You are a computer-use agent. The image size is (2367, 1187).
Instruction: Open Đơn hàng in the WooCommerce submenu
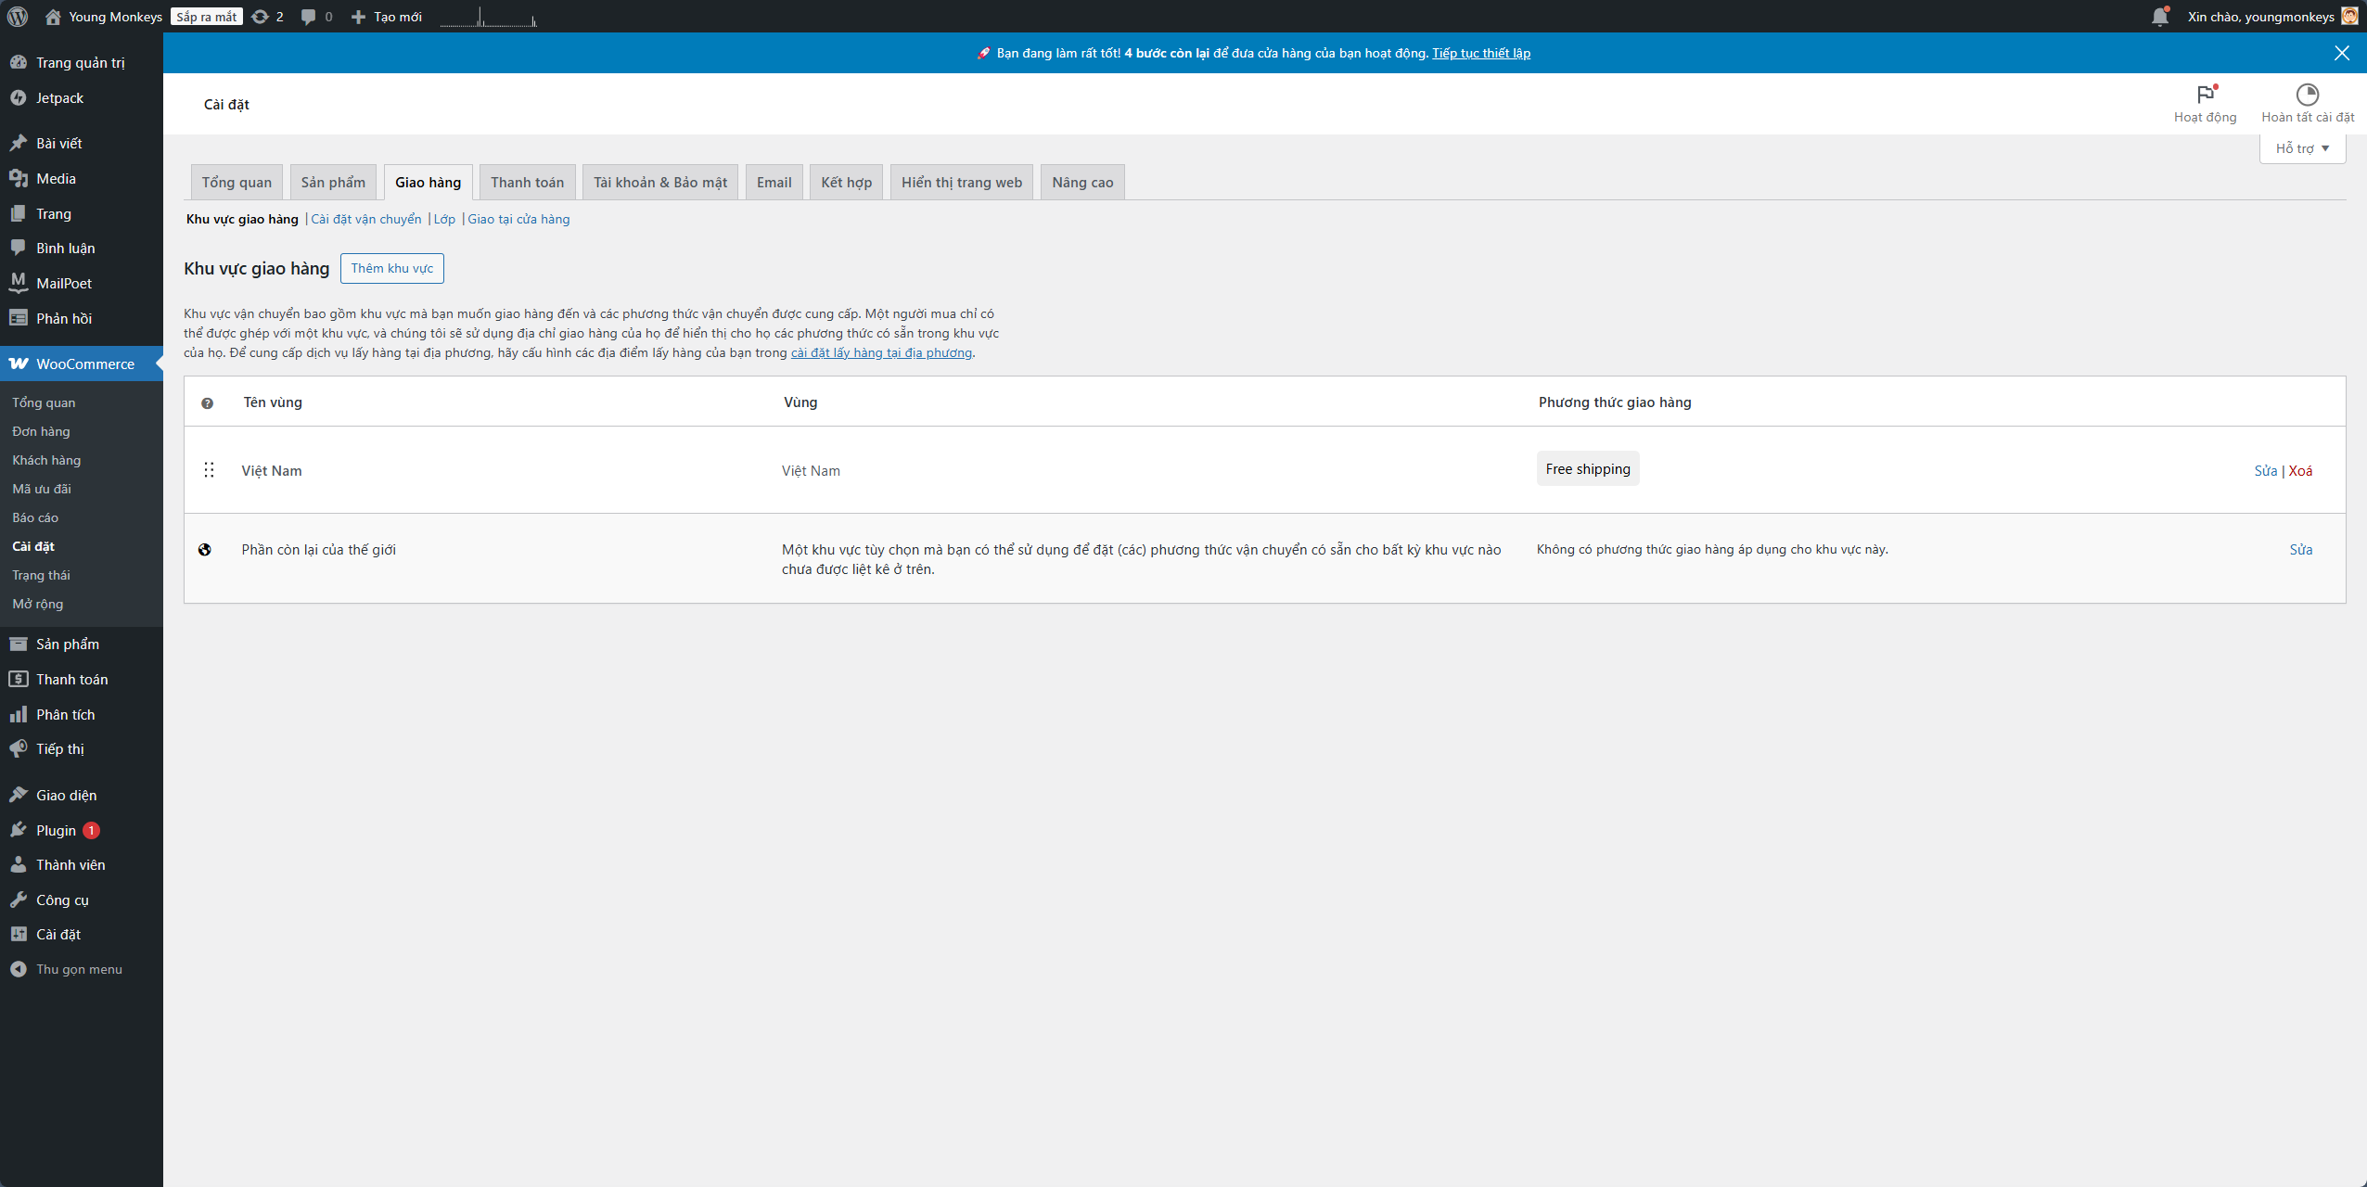click(x=41, y=431)
